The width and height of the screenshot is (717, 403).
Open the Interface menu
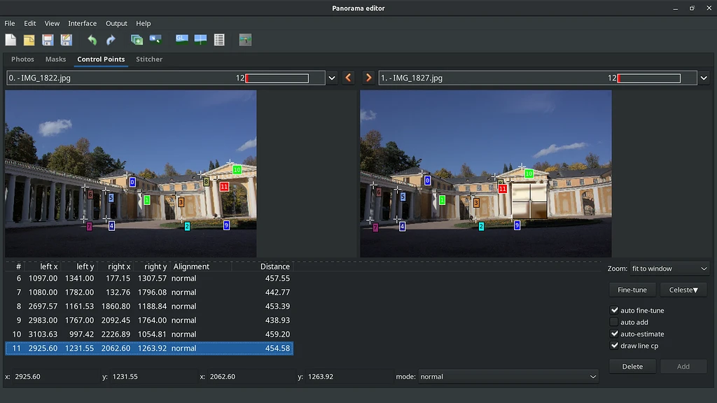tap(82, 24)
